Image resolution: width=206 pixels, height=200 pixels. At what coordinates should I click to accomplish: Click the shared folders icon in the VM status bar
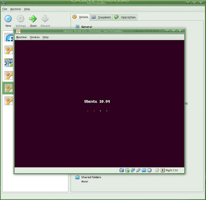[144, 170]
